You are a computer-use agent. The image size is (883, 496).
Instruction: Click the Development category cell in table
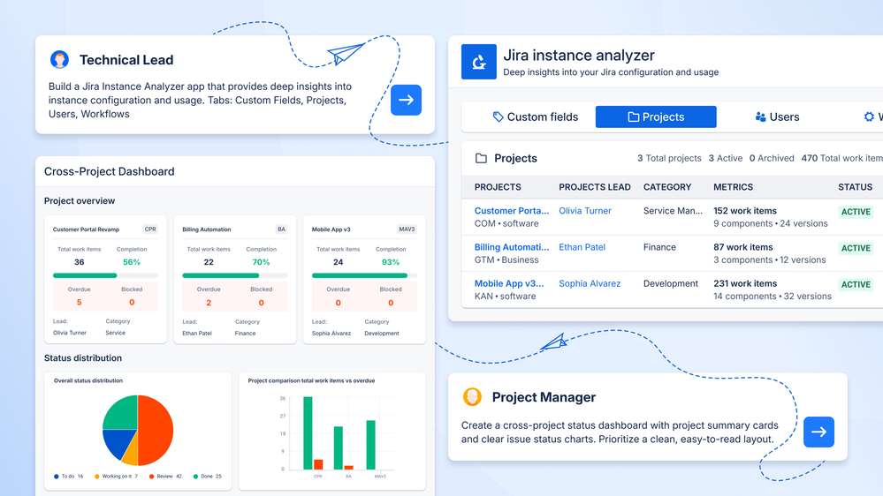click(x=671, y=284)
